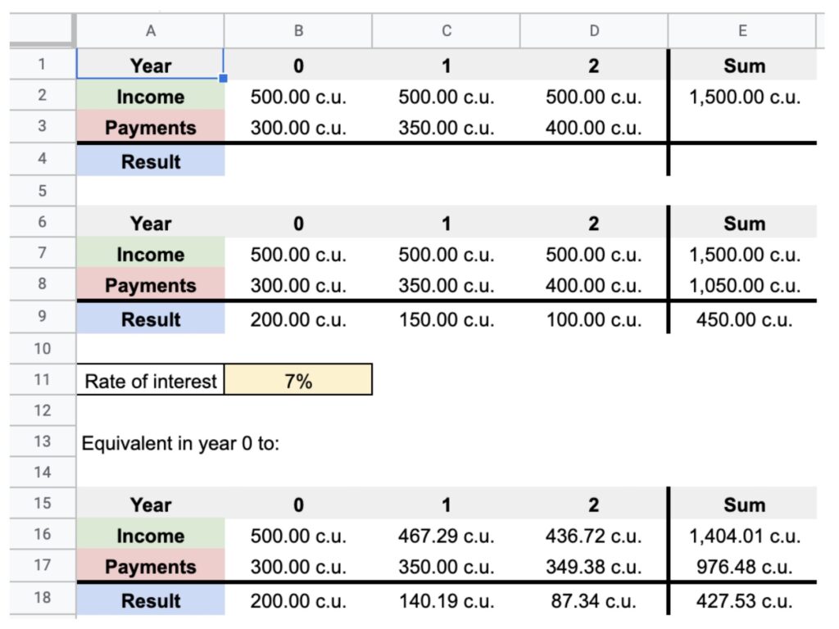Select the 1,404.01 c.u. income sum cell
Screen dimensions: 839x629
click(744, 536)
